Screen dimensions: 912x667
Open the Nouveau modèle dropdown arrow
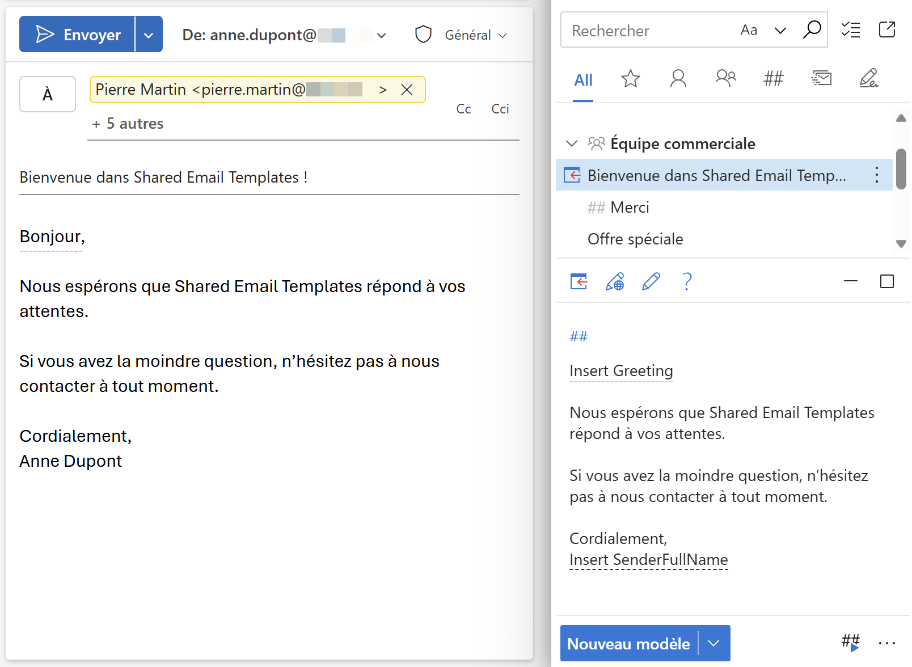tap(714, 643)
